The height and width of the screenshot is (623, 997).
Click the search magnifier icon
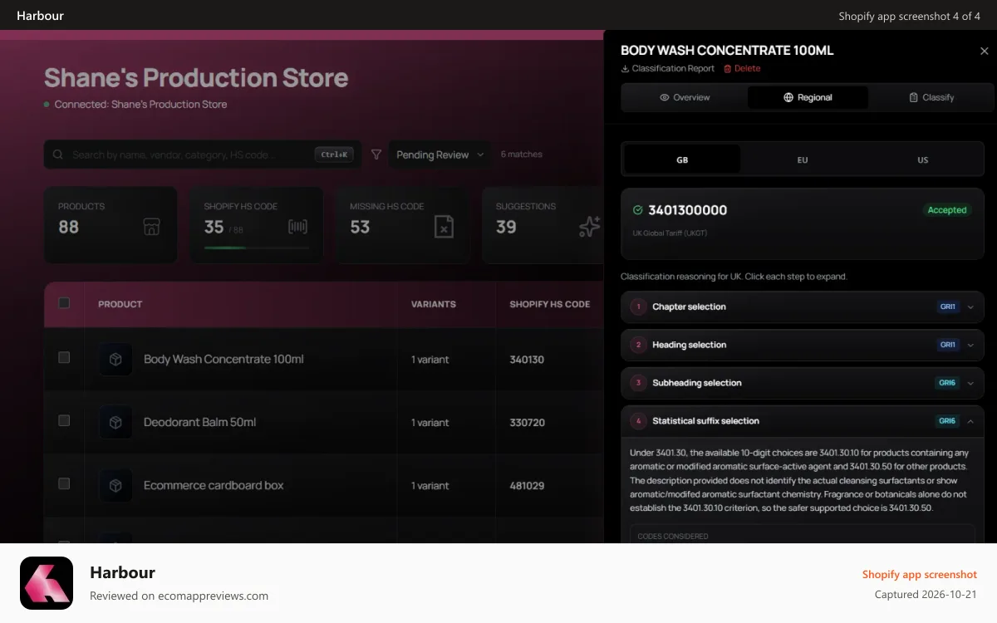tap(58, 155)
